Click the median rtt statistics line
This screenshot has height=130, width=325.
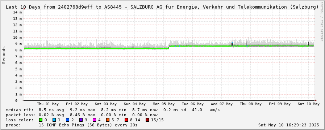pos(113,110)
